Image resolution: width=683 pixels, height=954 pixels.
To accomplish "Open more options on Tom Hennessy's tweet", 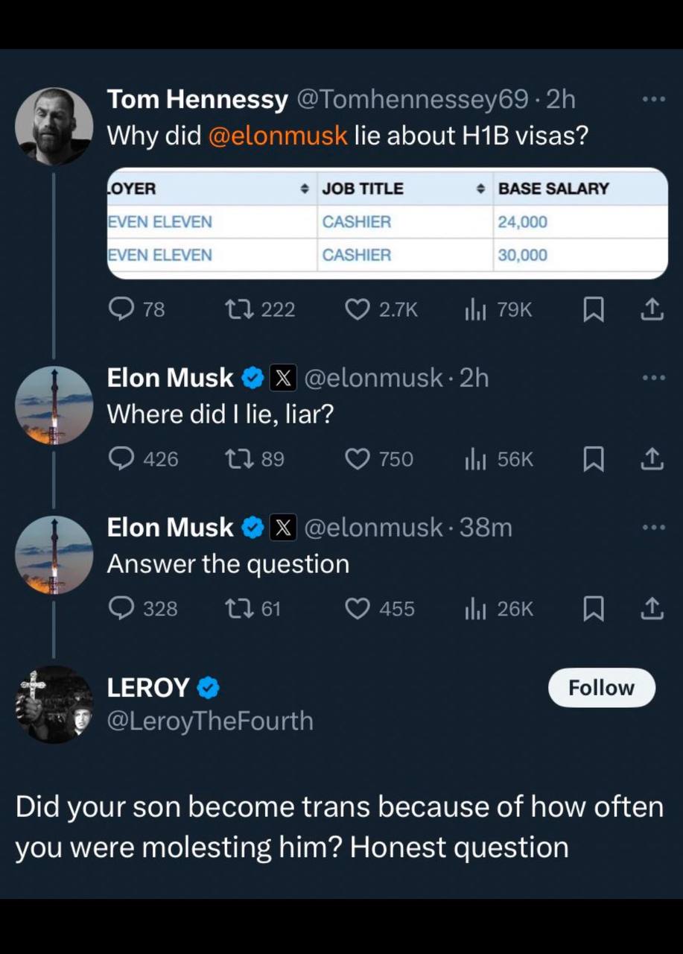I will 652,99.
